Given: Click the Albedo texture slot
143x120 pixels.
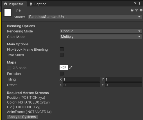Looking at the screenshot, I should click(9, 67).
